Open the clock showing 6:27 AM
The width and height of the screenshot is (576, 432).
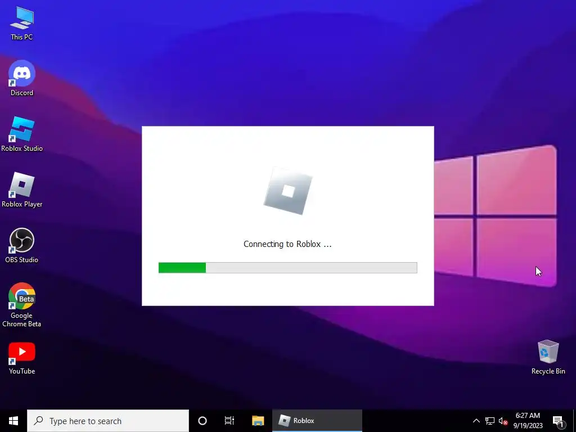[x=528, y=421]
